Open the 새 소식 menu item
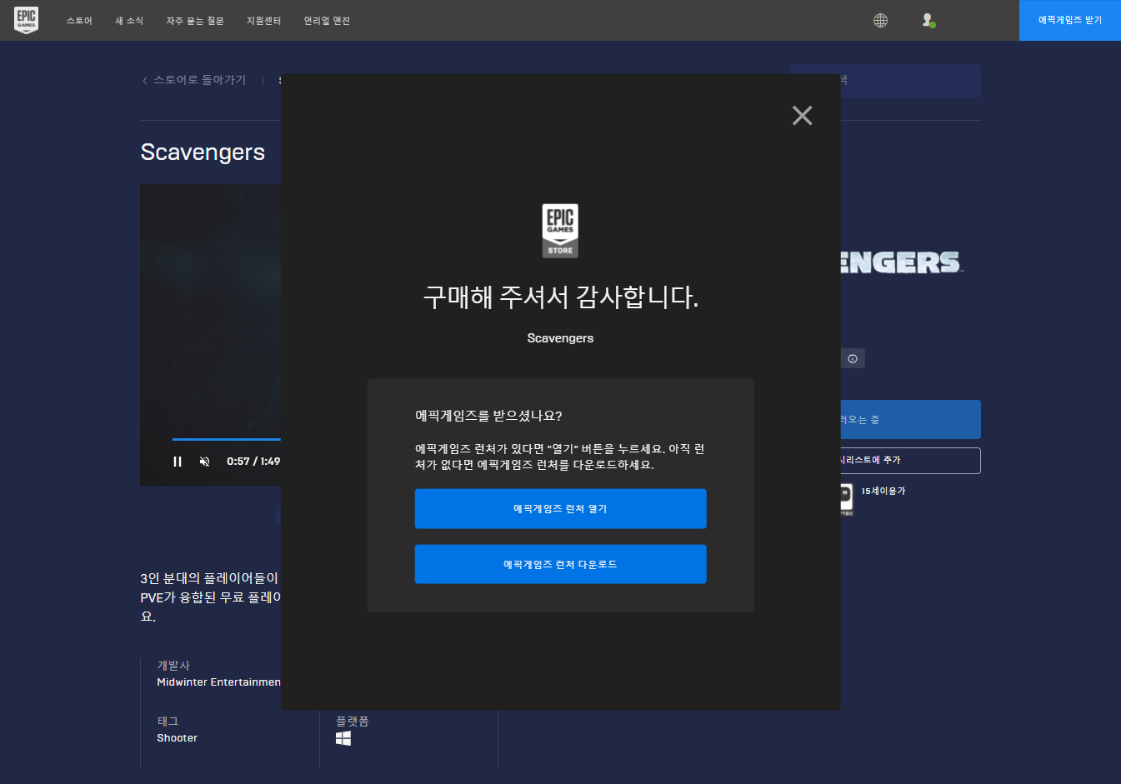Screen dimensions: 1121x784 [x=129, y=21]
